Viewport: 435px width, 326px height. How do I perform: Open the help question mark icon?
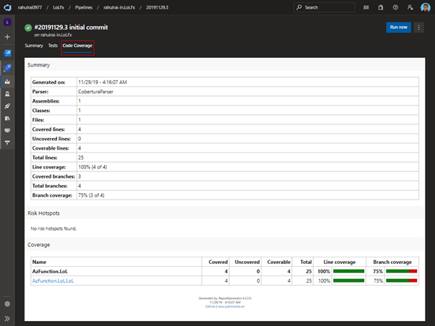[395, 7]
